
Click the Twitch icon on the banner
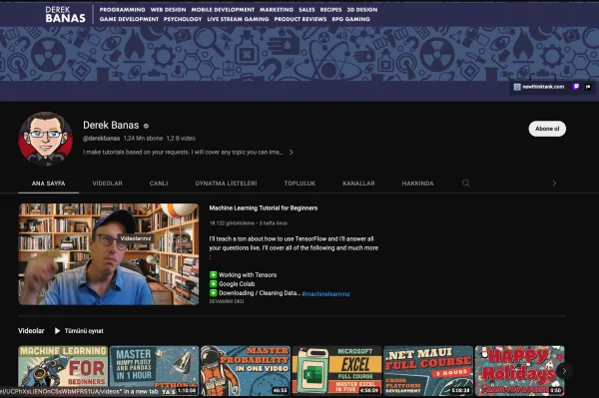pyautogui.click(x=576, y=87)
